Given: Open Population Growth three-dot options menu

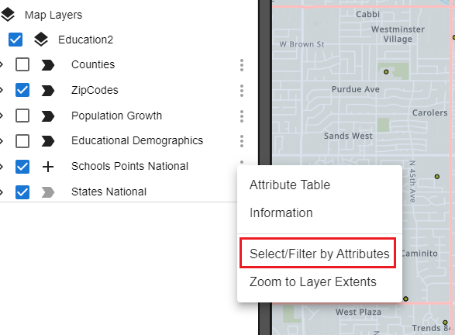Looking at the screenshot, I should pos(242,116).
